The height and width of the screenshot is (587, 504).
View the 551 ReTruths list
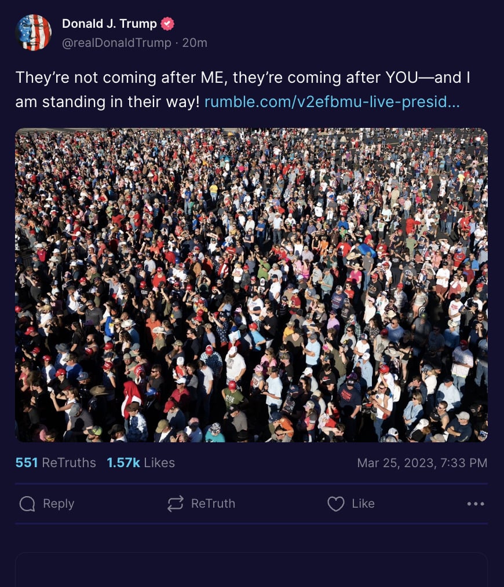[x=56, y=463]
